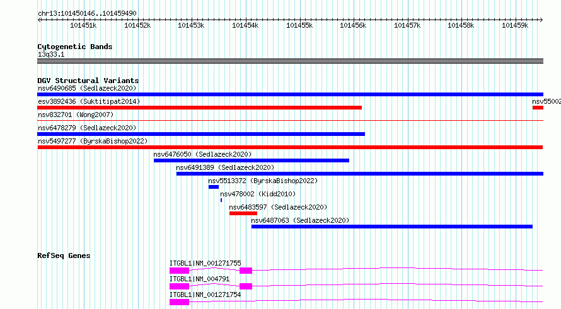The width and height of the screenshot is (561, 309).
Task: Click the right arrowhead of the ruler
Action: click(541, 20)
